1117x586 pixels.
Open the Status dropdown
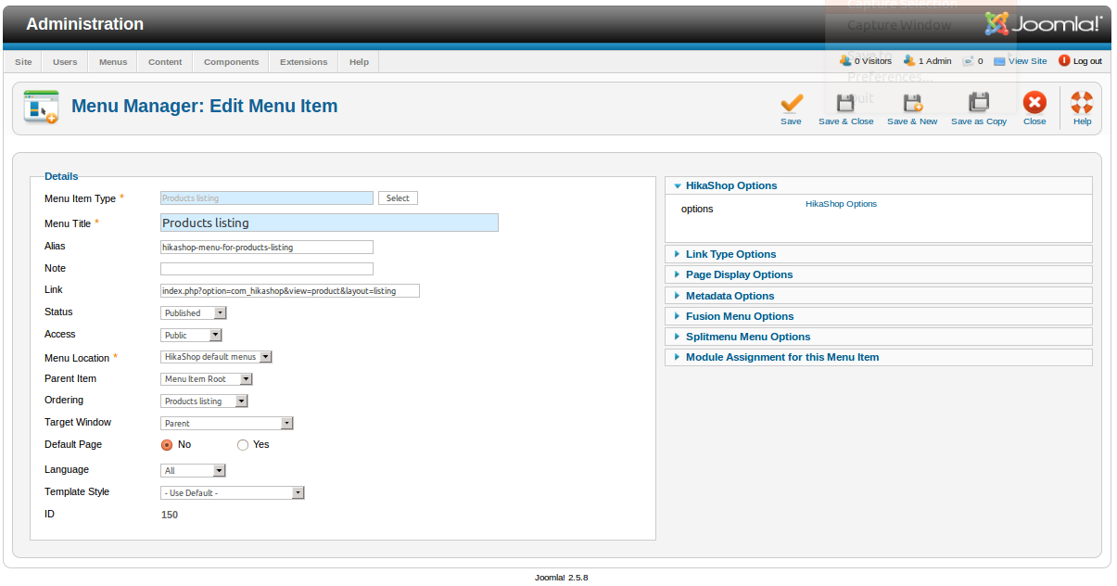[194, 313]
